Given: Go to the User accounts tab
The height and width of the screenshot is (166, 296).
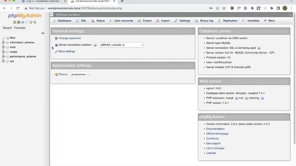Looking at the screenshot, I should pos(121,21).
